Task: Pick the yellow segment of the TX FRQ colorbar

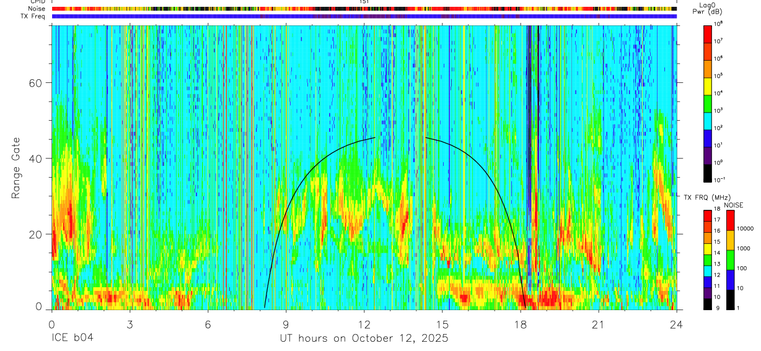Action: tap(707, 249)
